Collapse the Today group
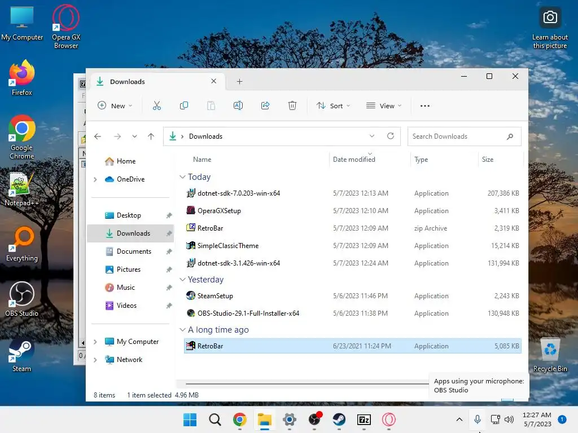Viewport: 578px width, 433px height. [182, 177]
